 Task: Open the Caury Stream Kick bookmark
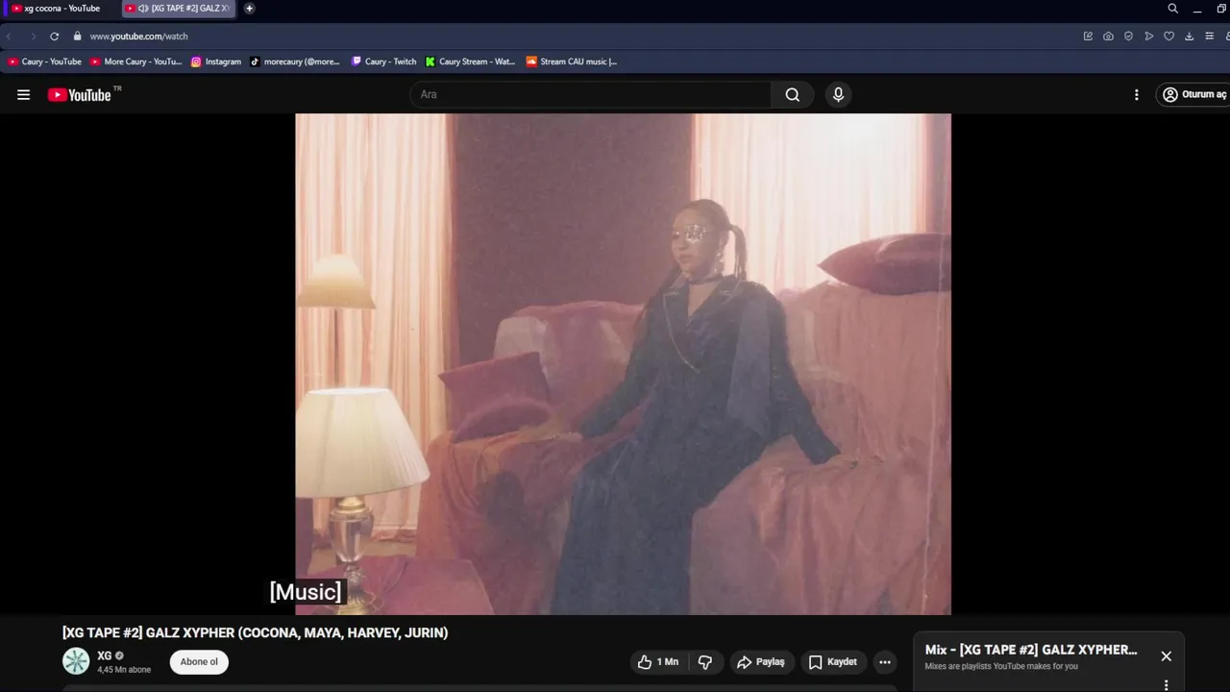point(471,62)
